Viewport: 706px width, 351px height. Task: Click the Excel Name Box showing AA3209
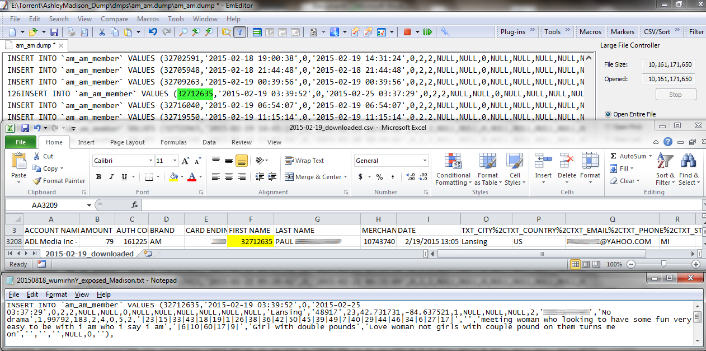click(49, 205)
